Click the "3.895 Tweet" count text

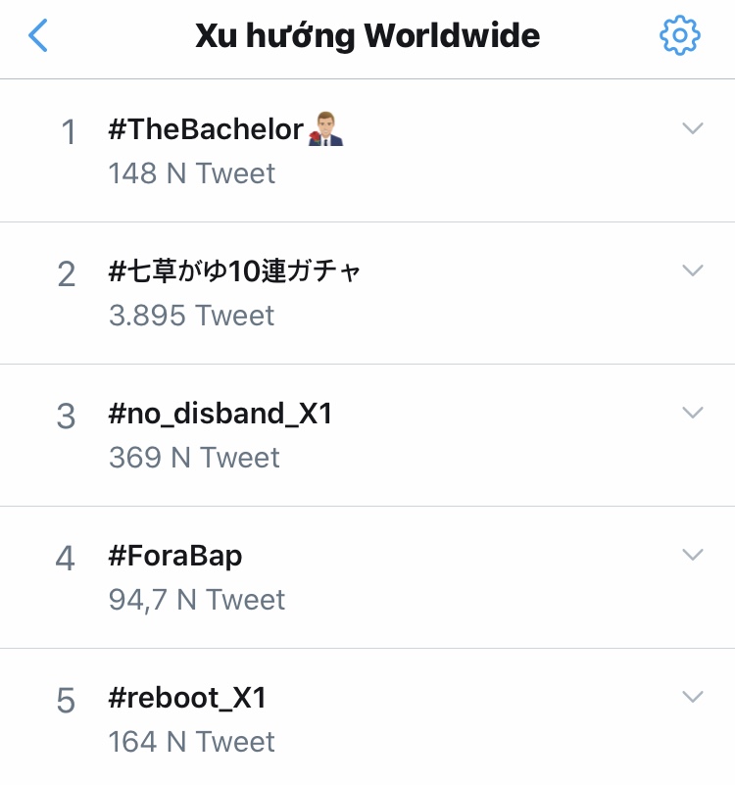click(192, 316)
